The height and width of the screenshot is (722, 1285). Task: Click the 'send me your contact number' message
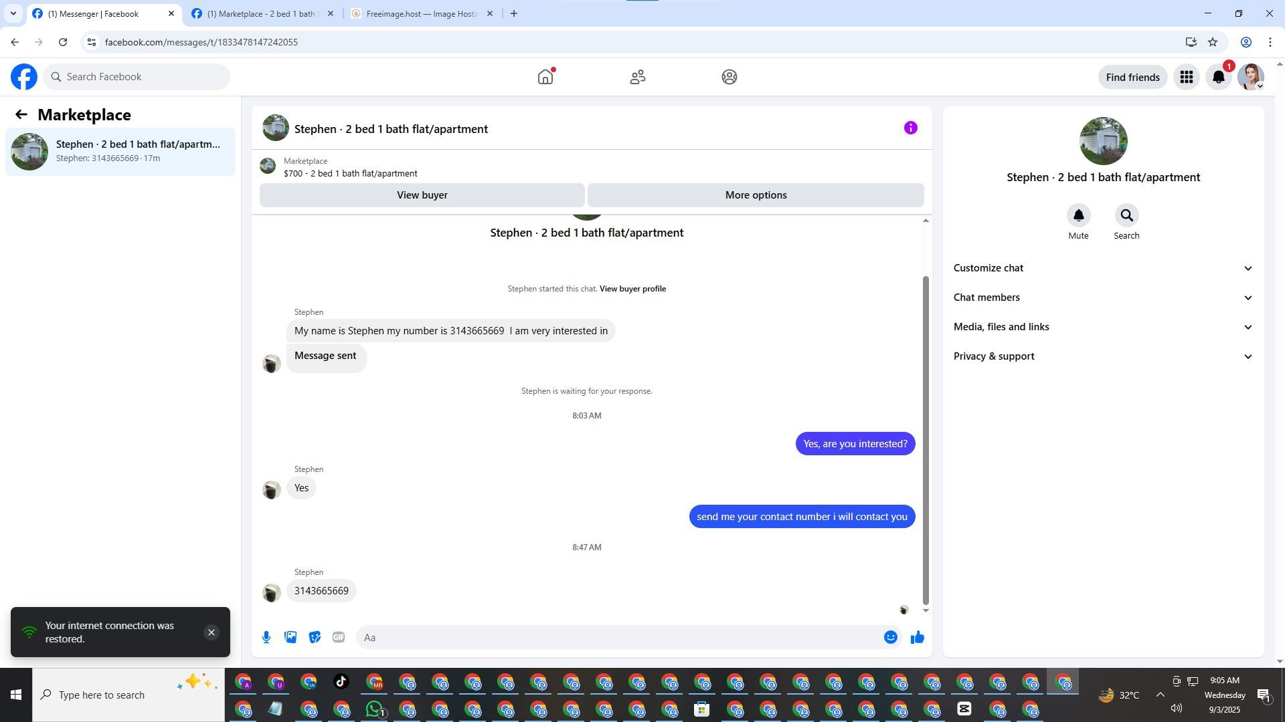click(x=802, y=517)
